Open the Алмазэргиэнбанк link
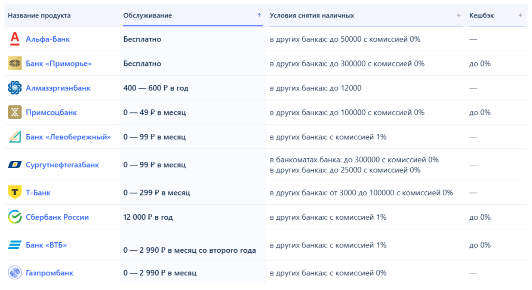 (x=58, y=88)
